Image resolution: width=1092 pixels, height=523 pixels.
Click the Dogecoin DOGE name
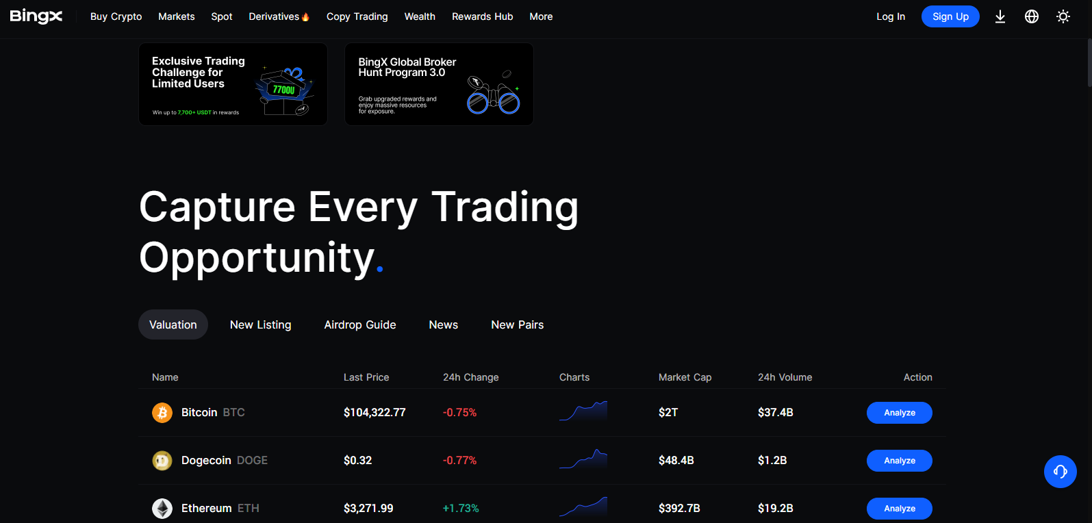pyautogui.click(x=225, y=461)
